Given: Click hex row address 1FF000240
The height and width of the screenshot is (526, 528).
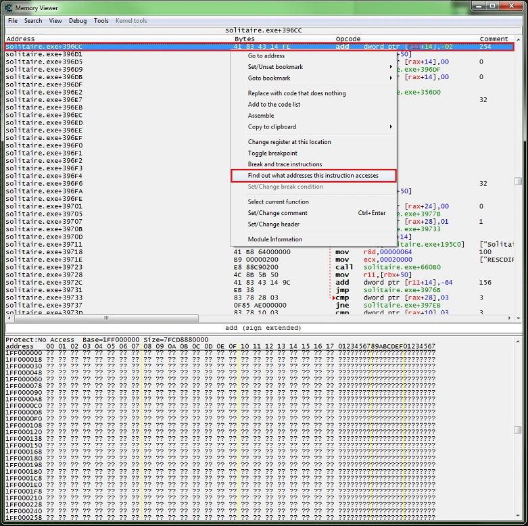Looking at the screenshot, I should click(24, 511).
